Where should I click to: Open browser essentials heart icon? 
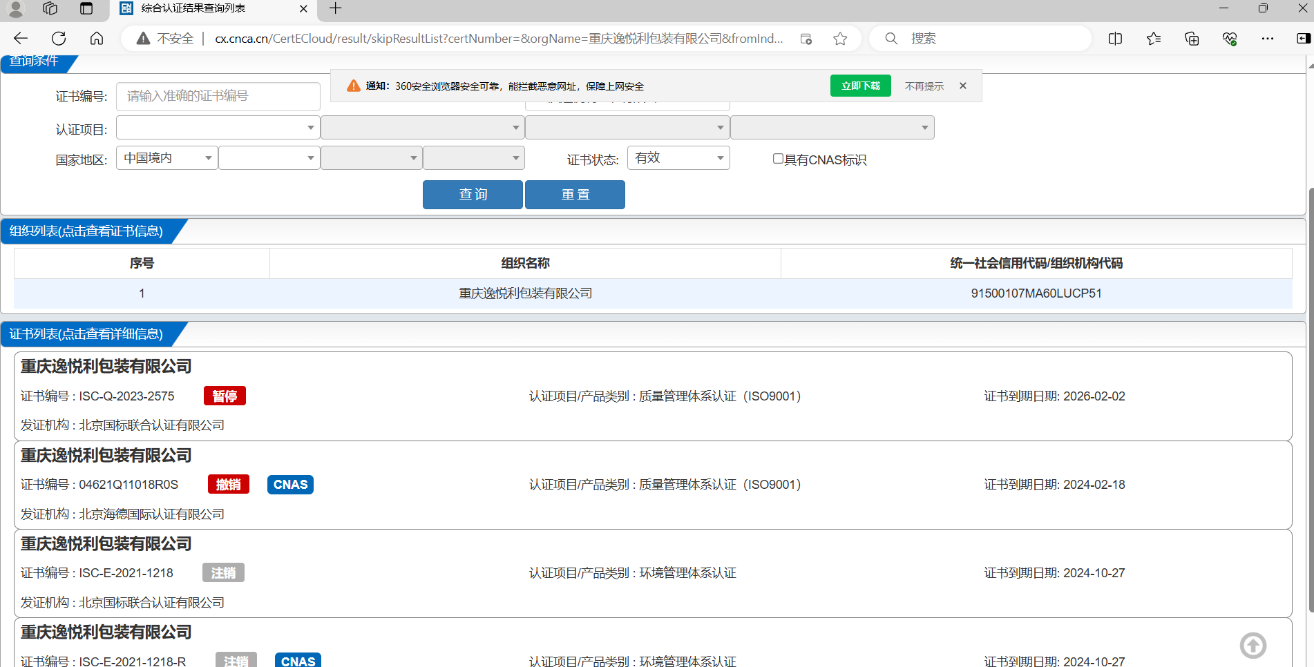tap(1230, 39)
